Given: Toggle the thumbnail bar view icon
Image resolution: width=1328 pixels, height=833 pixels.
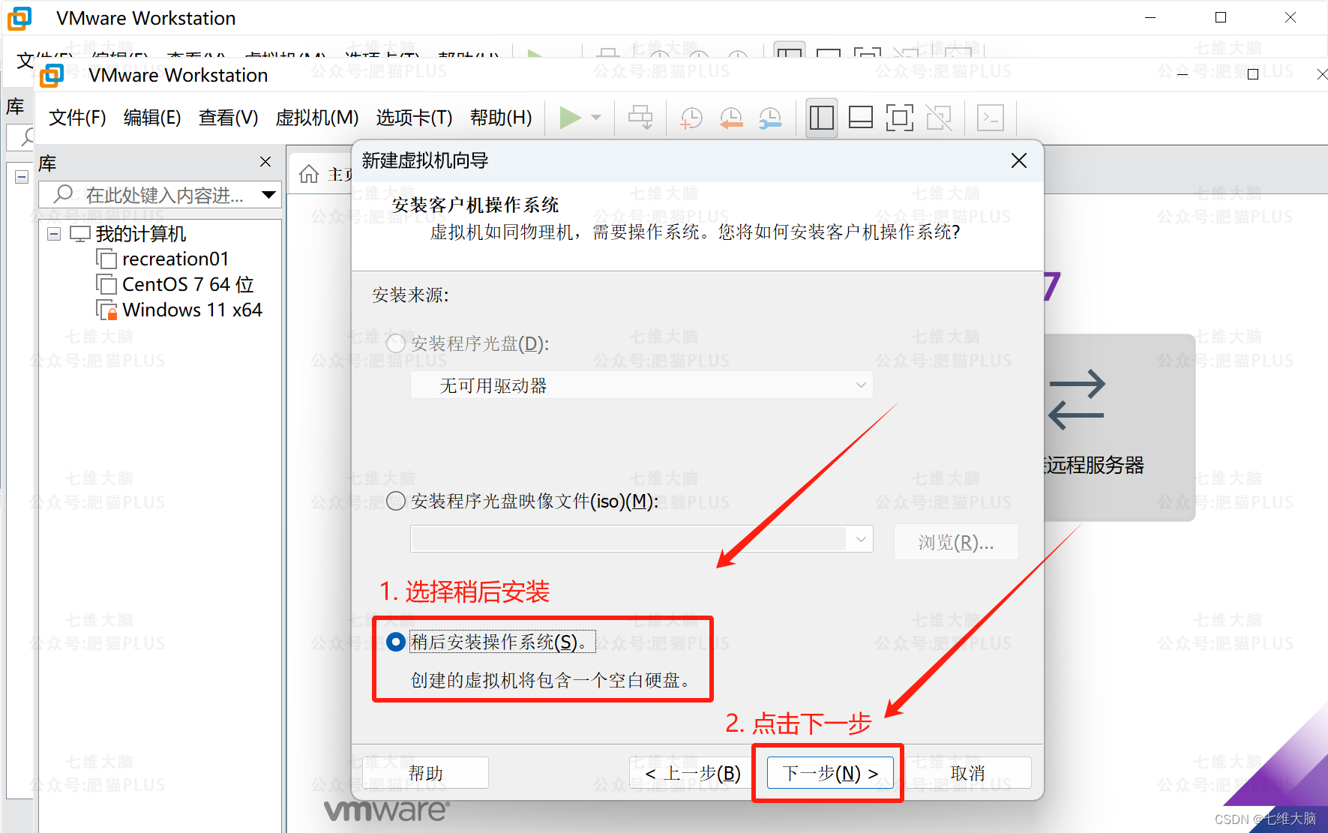Looking at the screenshot, I should (x=860, y=118).
